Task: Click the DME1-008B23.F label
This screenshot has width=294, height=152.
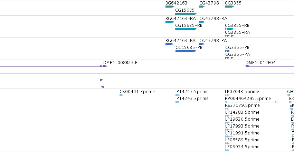Action: [x=120, y=63]
